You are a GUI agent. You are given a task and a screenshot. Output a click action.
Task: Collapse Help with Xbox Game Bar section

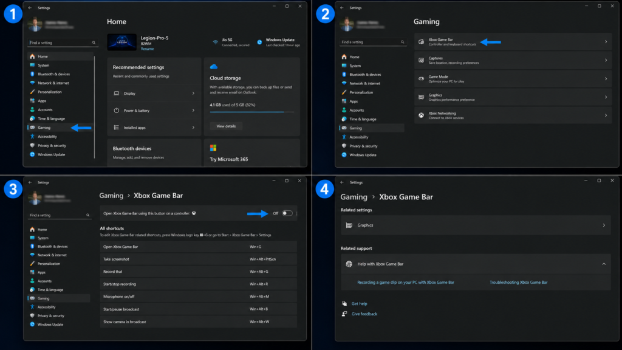tap(604, 264)
